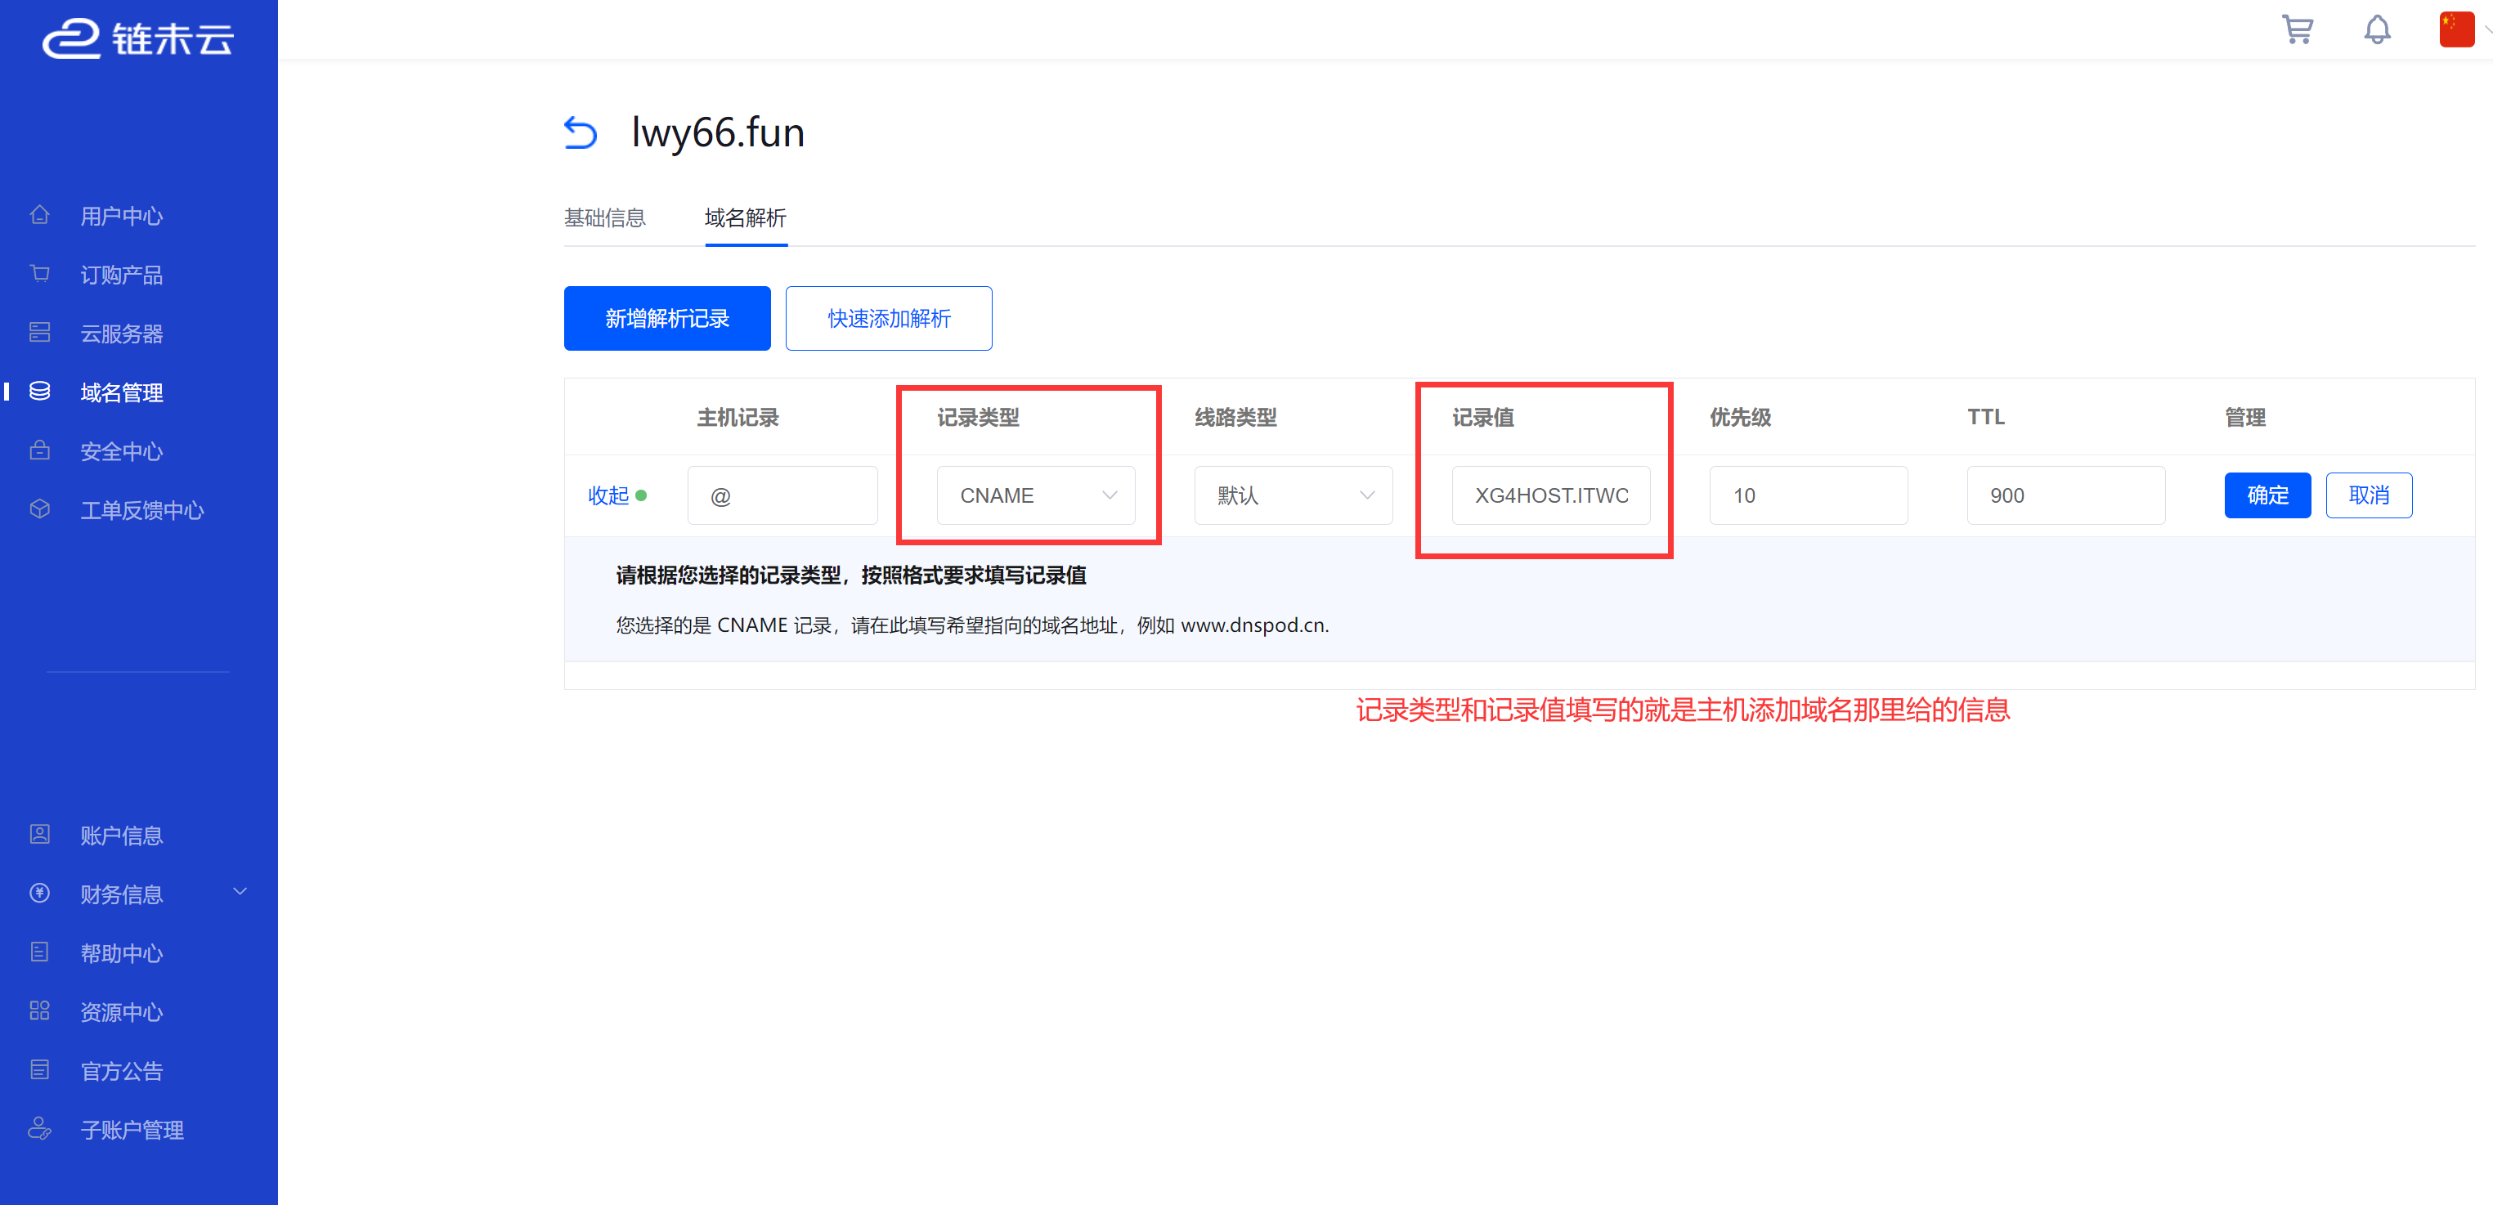
Task: Click the CNAME hint text mentioning www.dnspod.cn
Action: coord(971,625)
